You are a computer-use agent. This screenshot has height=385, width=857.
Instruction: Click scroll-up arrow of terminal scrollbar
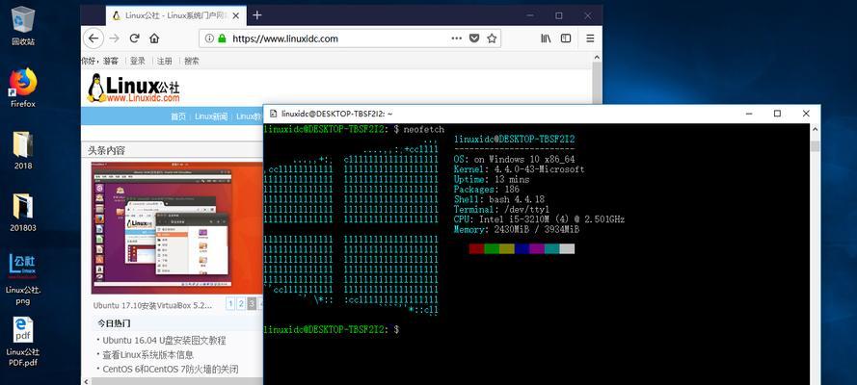[x=815, y=129]
